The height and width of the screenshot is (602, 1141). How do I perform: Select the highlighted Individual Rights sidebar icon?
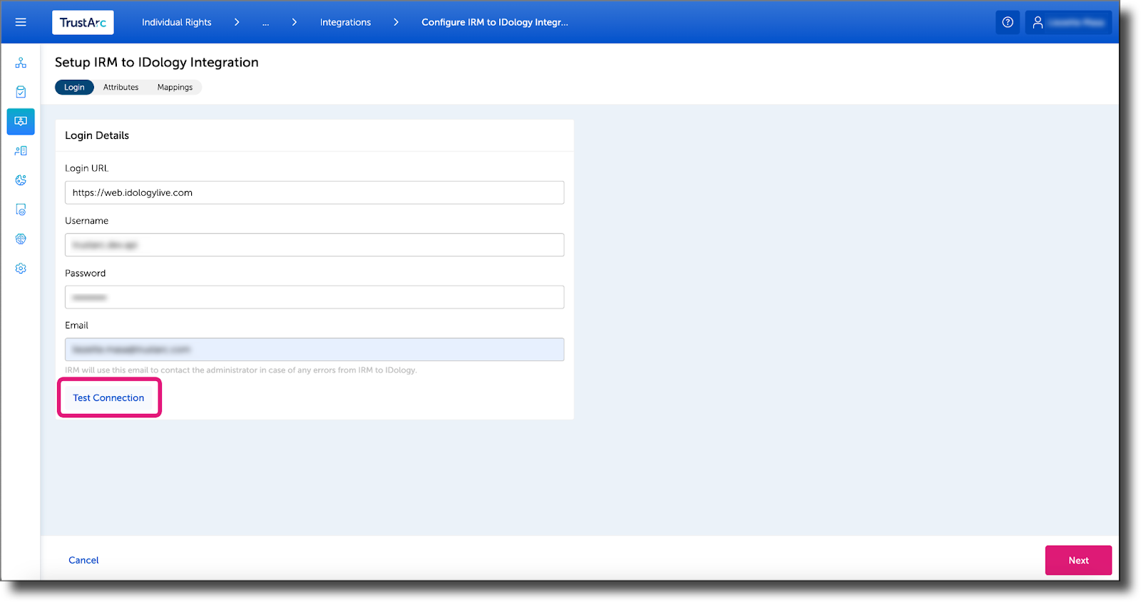click(21, 121)
